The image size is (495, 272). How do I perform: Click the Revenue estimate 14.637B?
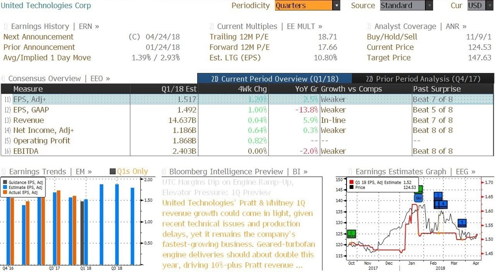[182, 120]
